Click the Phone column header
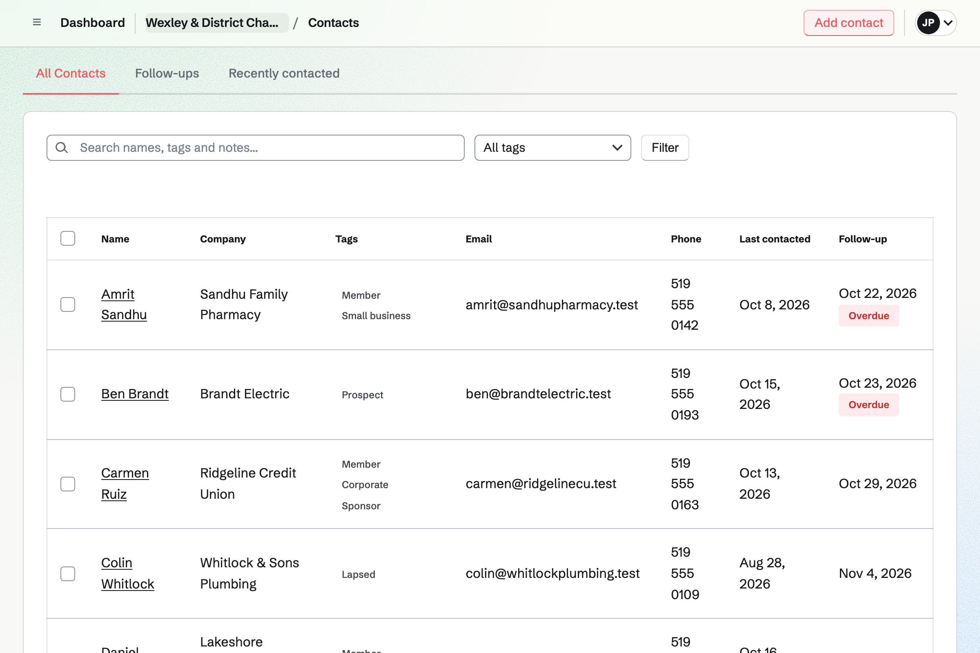 [686, 239]
